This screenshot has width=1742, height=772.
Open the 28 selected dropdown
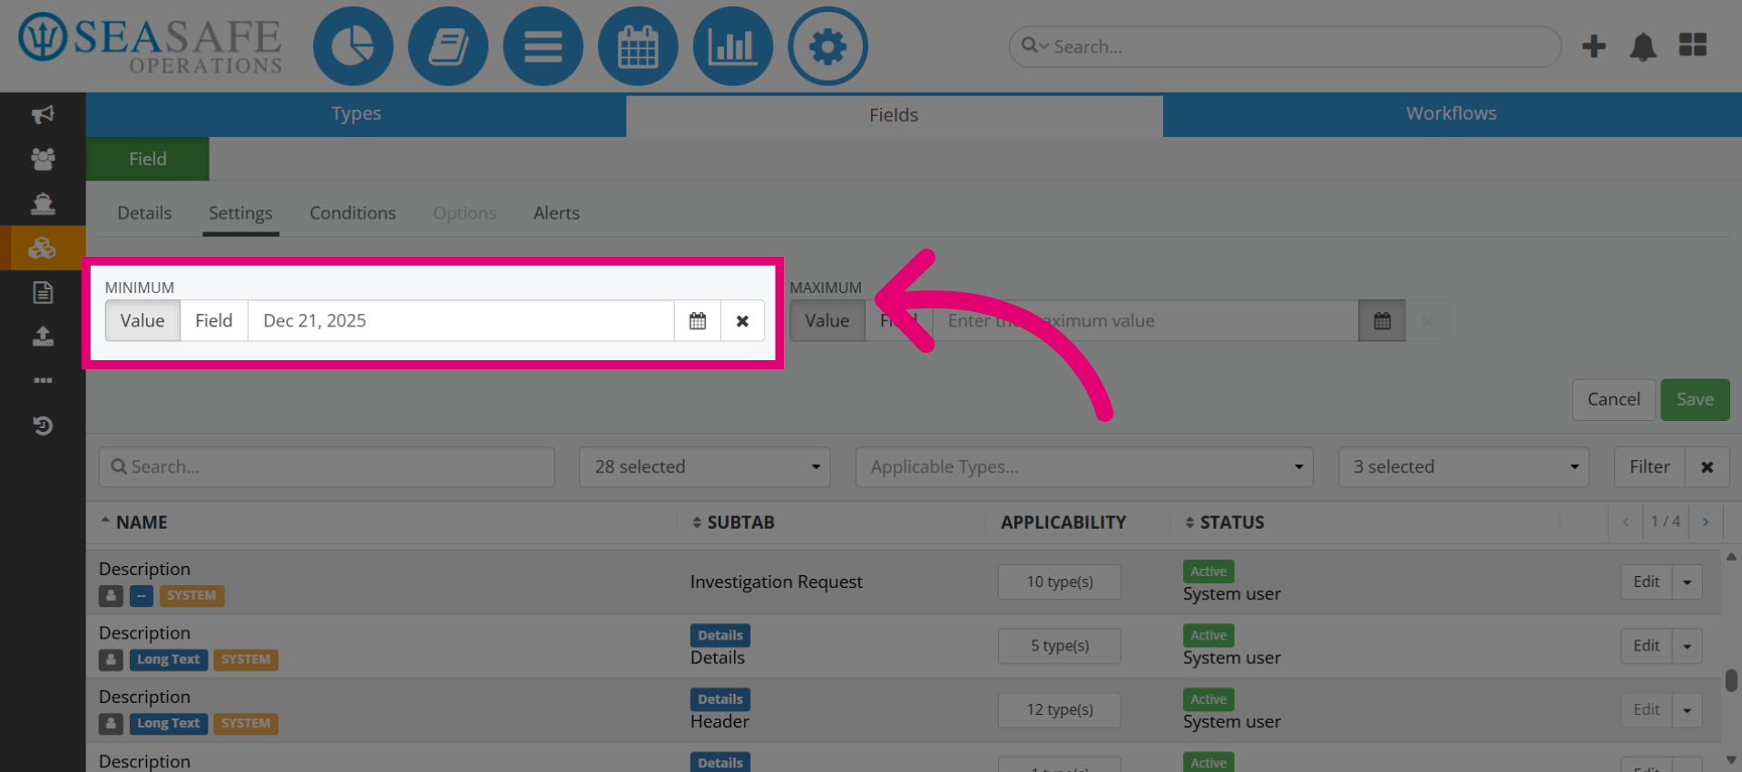[x=705, y=467]
